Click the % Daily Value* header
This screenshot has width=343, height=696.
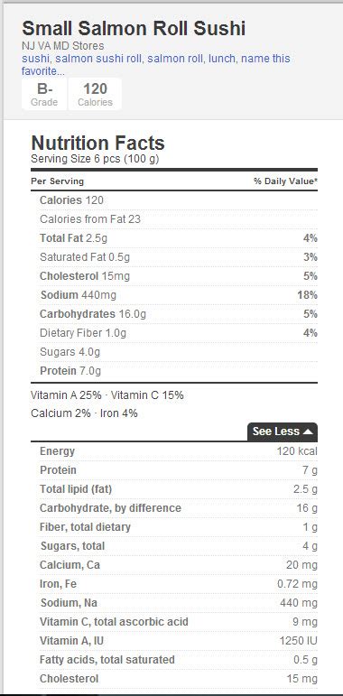[x=285, y=181]
